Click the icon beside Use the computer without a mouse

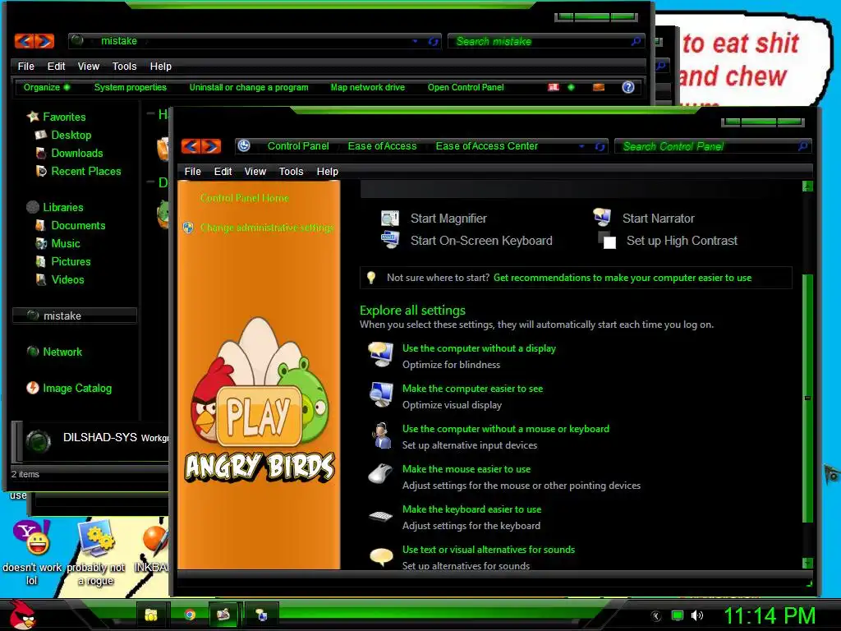pos(382,435)
